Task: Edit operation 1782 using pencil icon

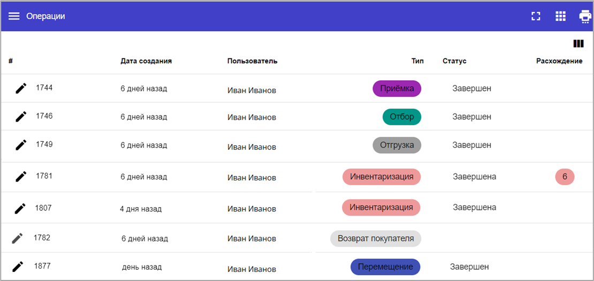Action: tap(18, 238)
